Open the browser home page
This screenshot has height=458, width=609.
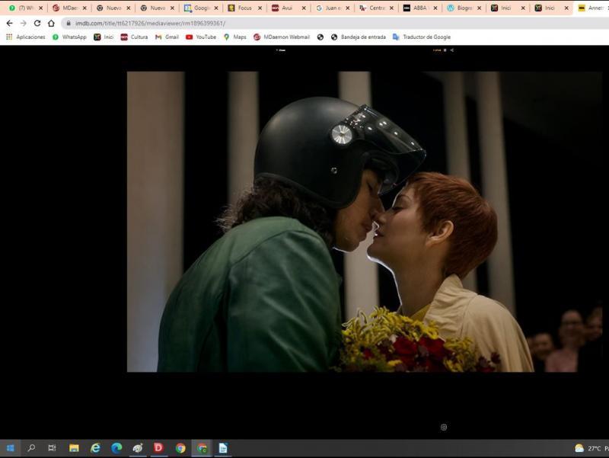(x=51, y=24)
